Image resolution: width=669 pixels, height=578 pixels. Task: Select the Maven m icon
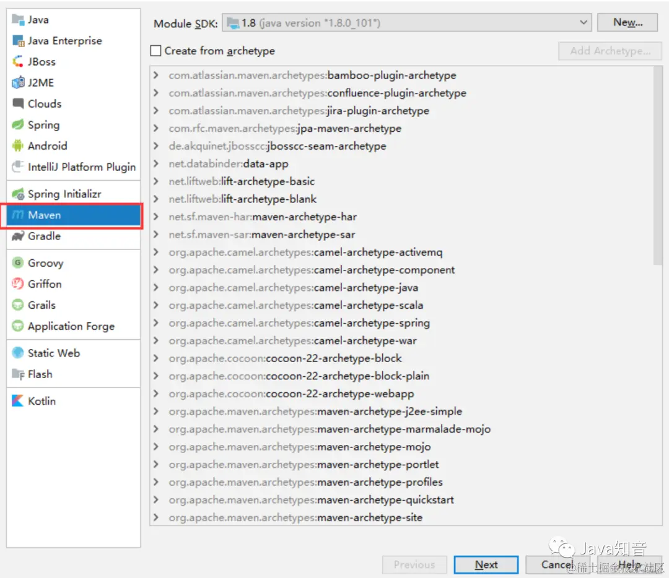(18, 215)
